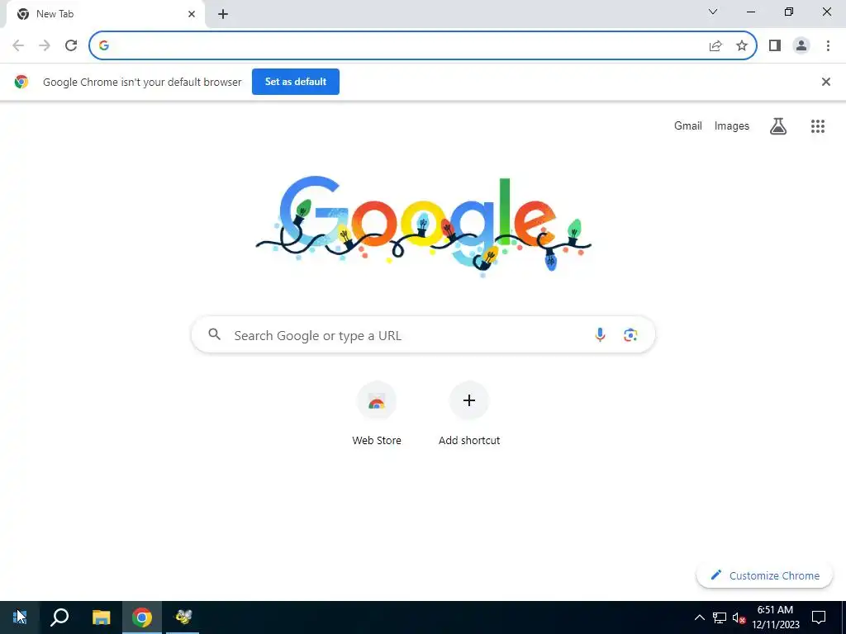The height and width of the screenshot is (634, 846).
Task: Open the Chrome profile avatar
Action: (801, 45)
